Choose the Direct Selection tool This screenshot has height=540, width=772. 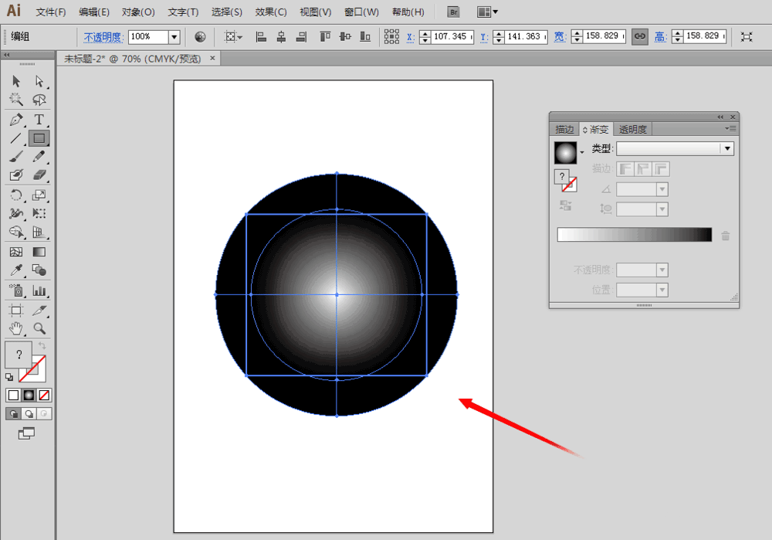[x=39, y=81]
